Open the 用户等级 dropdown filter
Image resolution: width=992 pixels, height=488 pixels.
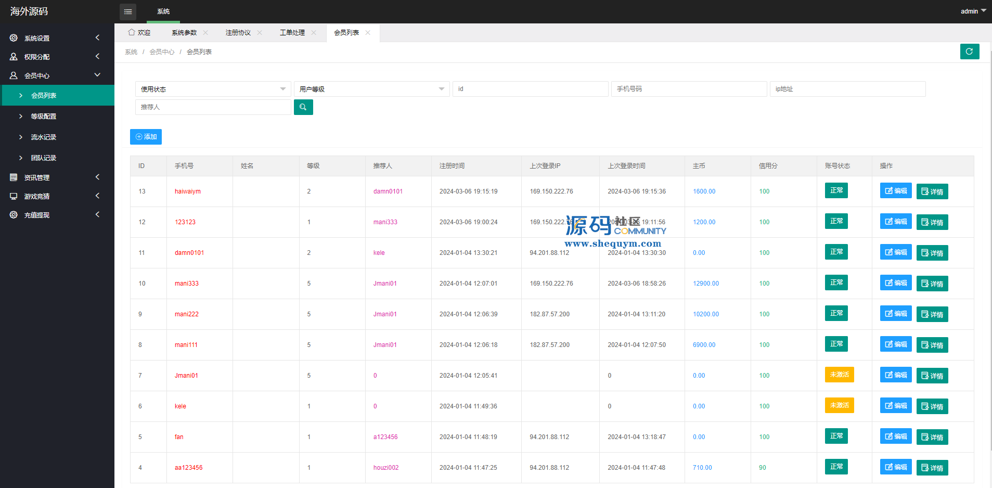pyautogui.click(x=372, y=89)
